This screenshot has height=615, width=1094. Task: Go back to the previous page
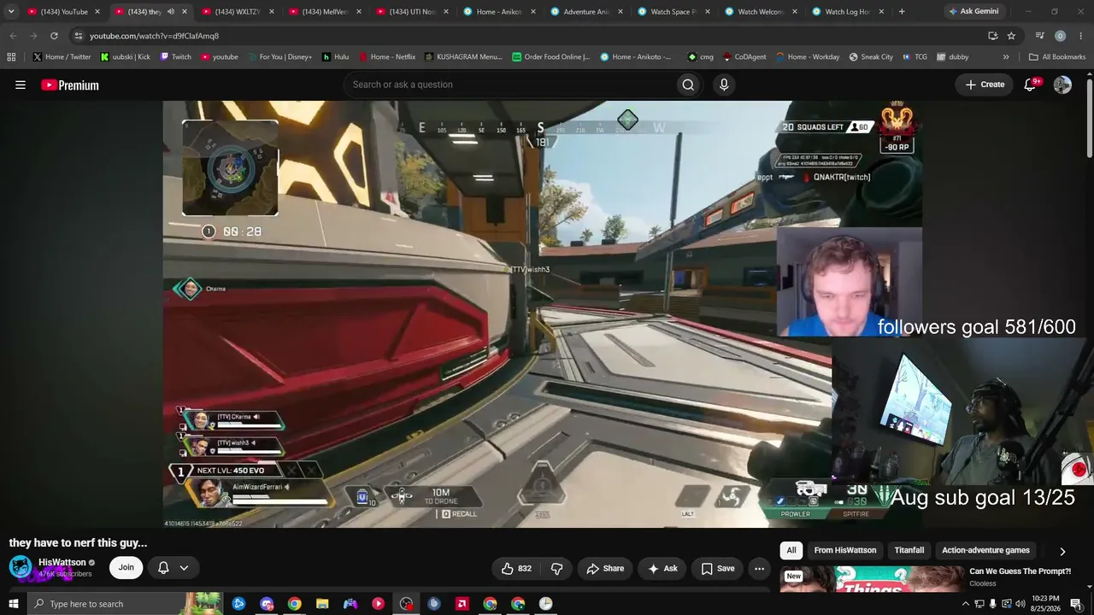(13, 36)
